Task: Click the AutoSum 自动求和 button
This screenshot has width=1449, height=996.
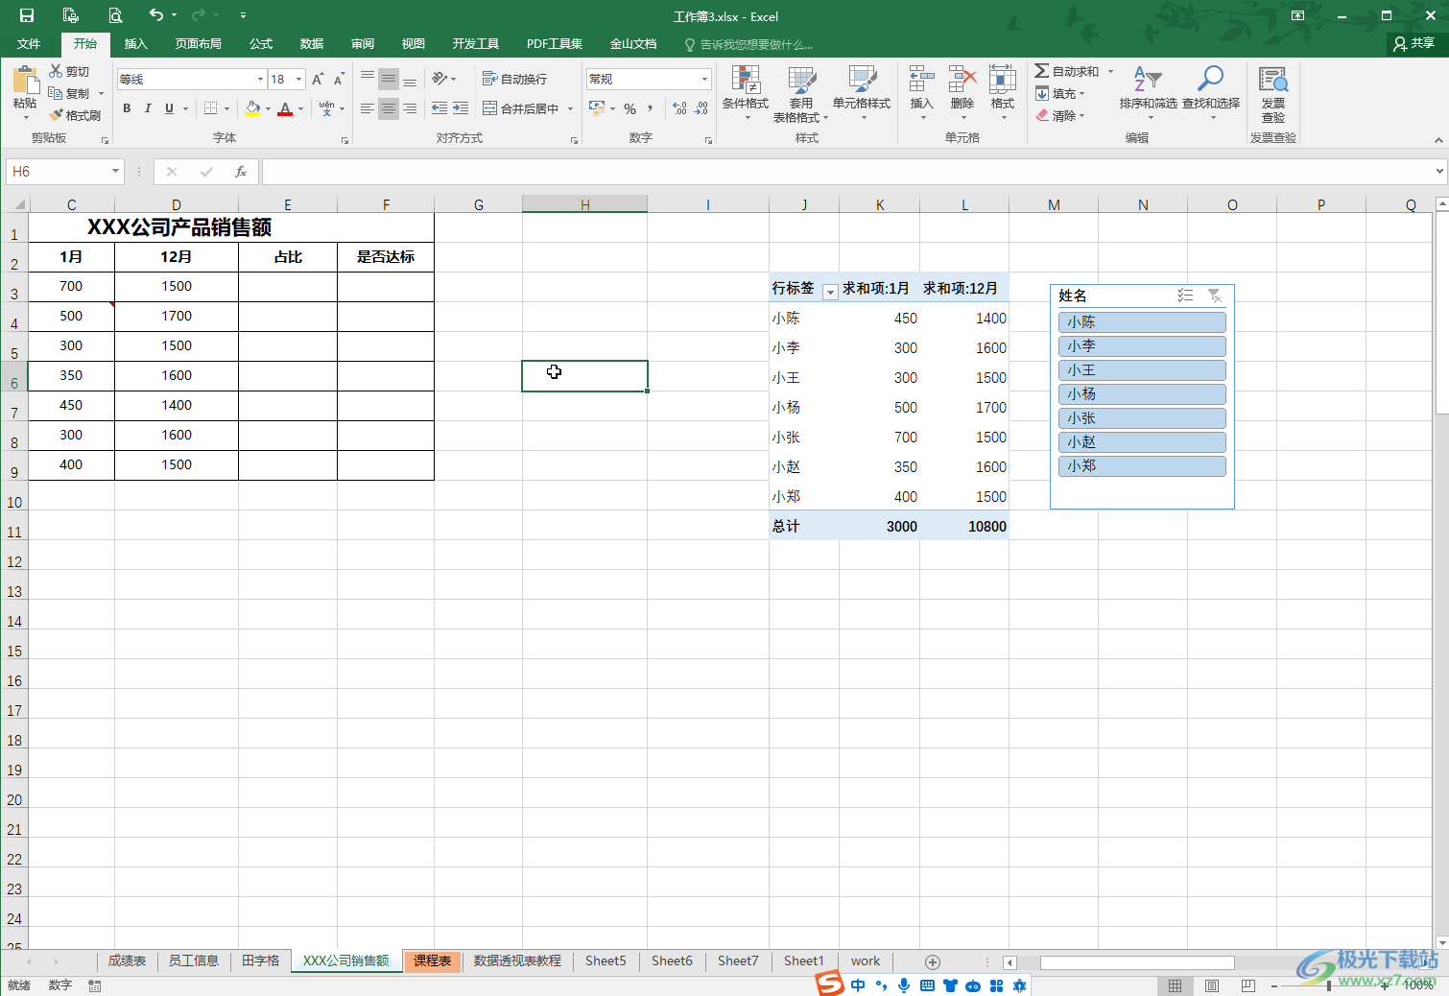Action: 1067,71
